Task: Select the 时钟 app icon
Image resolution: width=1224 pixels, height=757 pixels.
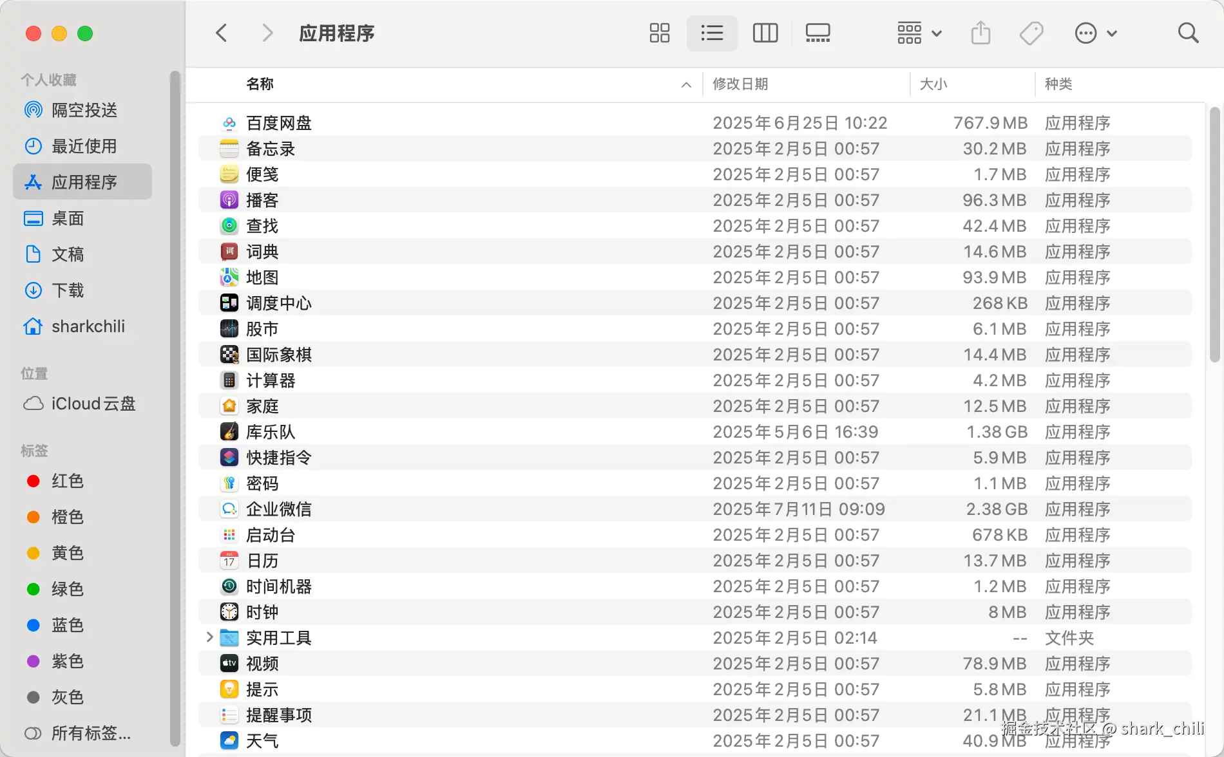Action: click(x=229, y=612)
